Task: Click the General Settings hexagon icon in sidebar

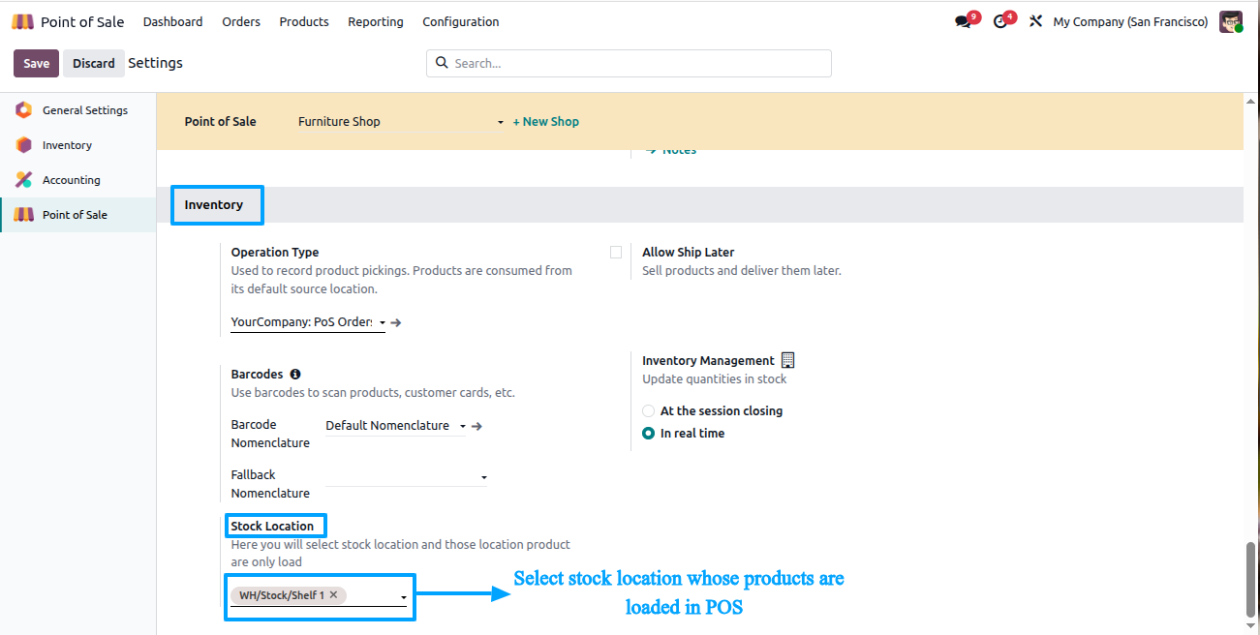Action: coord(24,110)
